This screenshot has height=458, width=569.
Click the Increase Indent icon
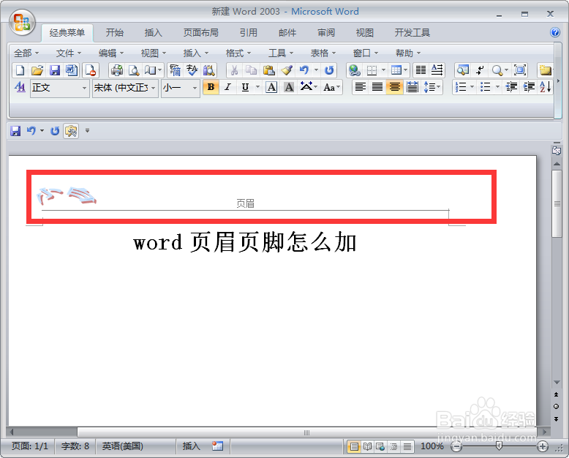pyautogui.click(x=529, y=87)
